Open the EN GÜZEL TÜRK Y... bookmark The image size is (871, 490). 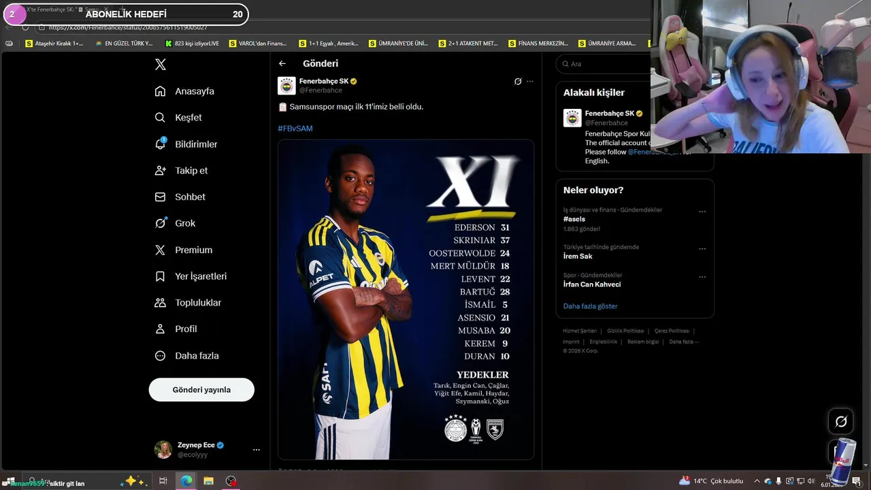(x=124, y=44)
